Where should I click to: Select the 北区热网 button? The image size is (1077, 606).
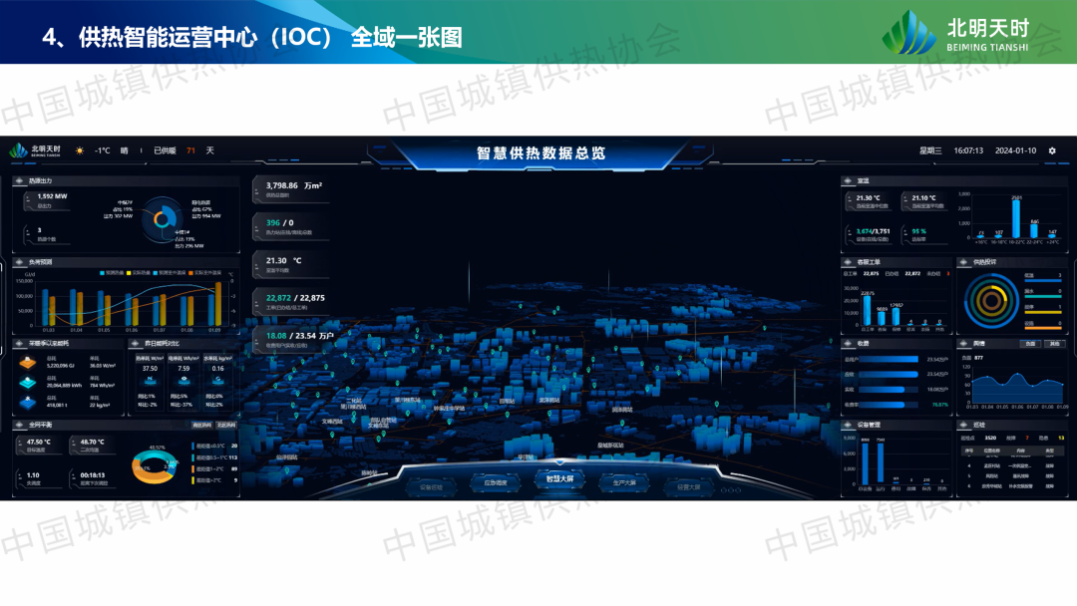[227, 426]
